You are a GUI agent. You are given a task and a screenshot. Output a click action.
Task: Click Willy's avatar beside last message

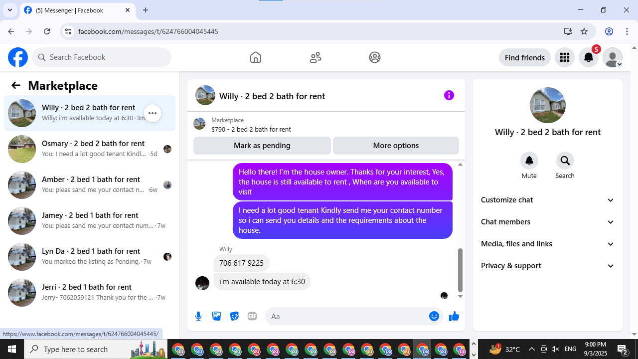point(202,283)
